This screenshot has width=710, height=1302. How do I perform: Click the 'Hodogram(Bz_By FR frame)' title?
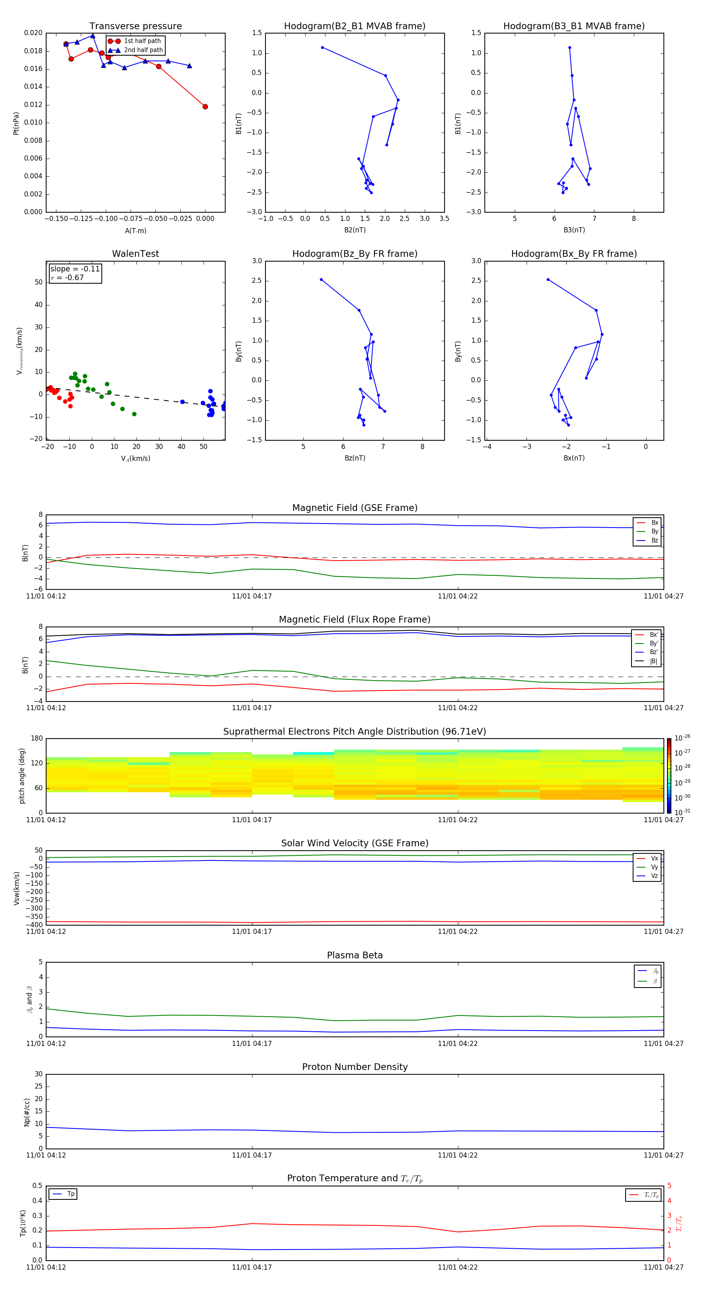(355, 254)
